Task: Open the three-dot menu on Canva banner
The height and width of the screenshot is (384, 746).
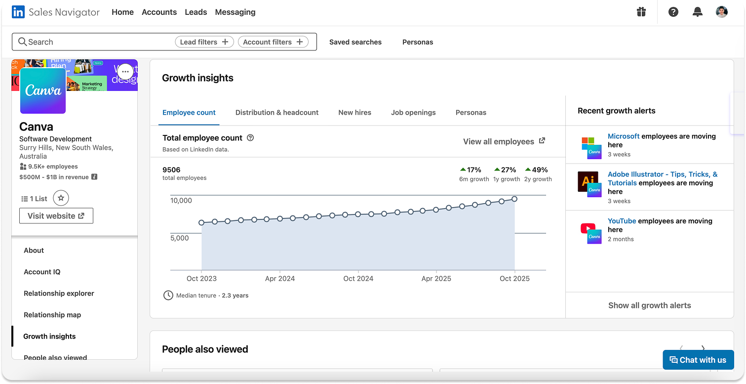Action: click(125, 72)
